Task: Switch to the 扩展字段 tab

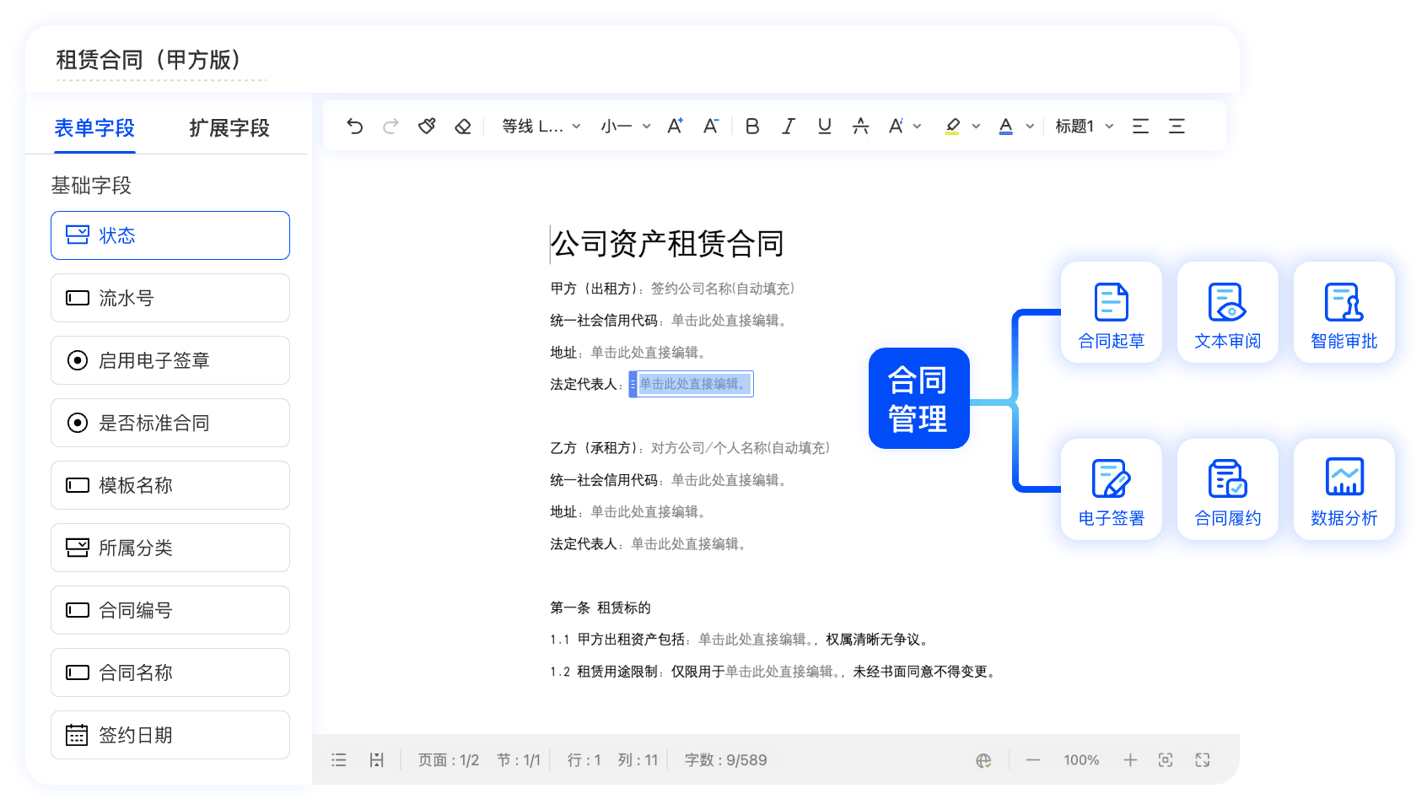Action: coord(229,128)
